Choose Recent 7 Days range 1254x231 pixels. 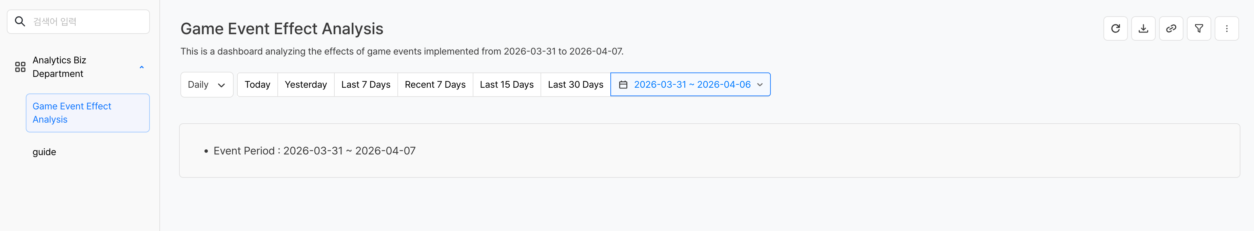coord(435,85)
